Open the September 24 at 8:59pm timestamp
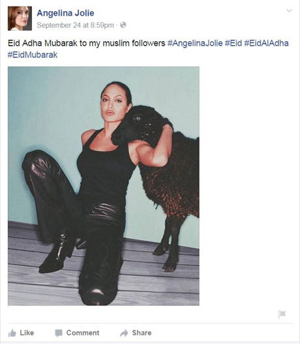Screen dimensions: 300x344 click(75, 26)
